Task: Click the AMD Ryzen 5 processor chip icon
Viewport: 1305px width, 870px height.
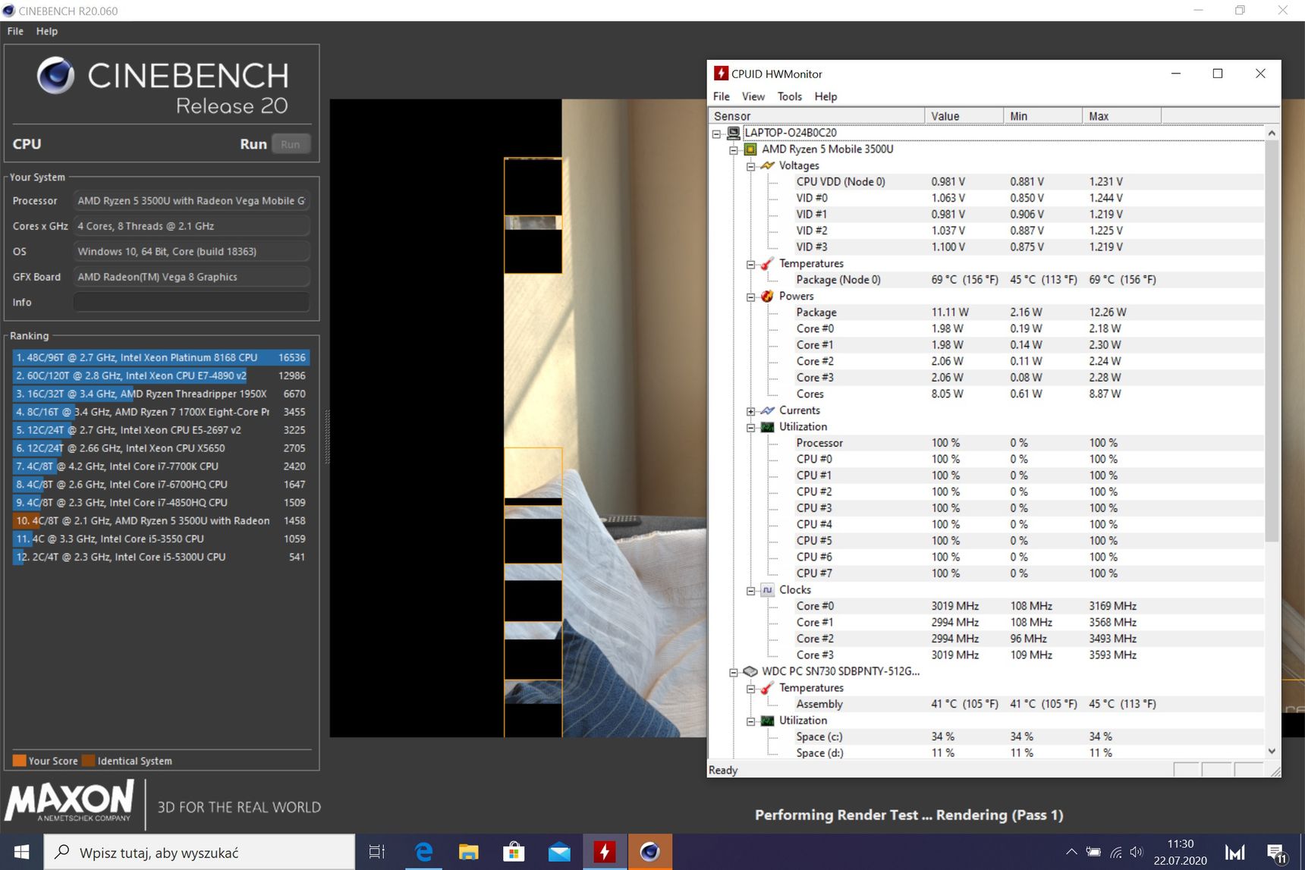Action: click(750, 149)
